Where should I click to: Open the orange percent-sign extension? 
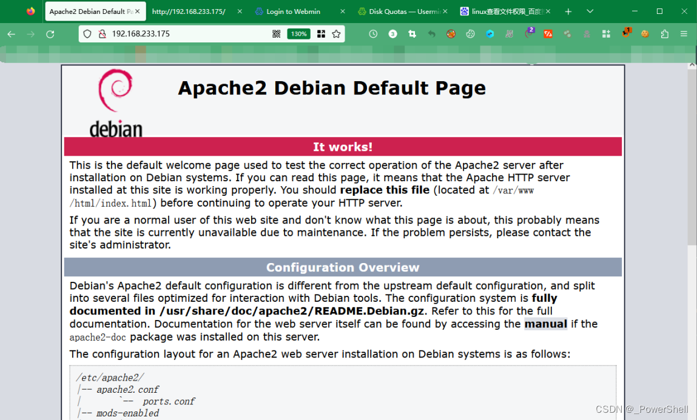[x=548, y=34]
